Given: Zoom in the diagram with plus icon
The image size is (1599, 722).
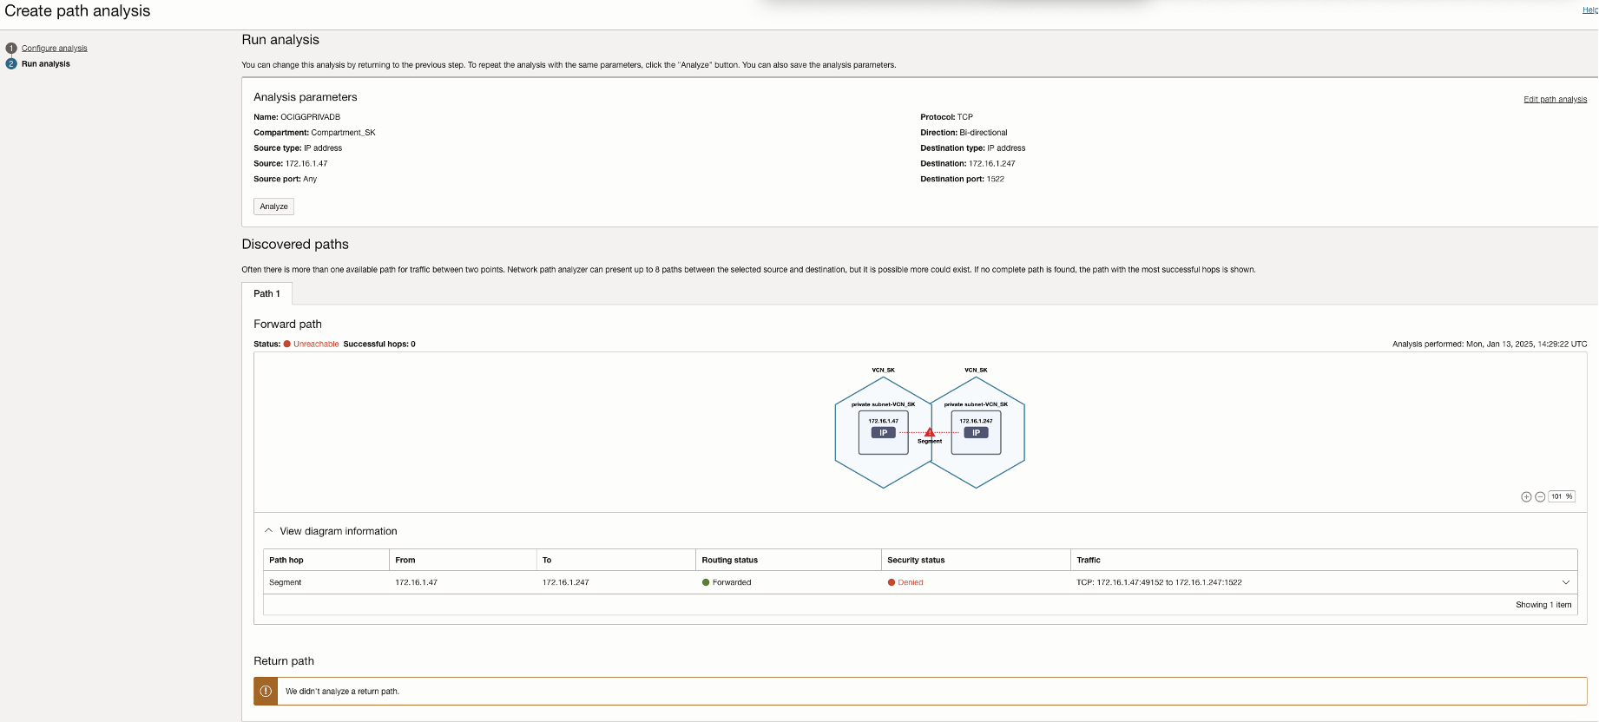Looking at the screenshot, I should tap(1526, 497).
